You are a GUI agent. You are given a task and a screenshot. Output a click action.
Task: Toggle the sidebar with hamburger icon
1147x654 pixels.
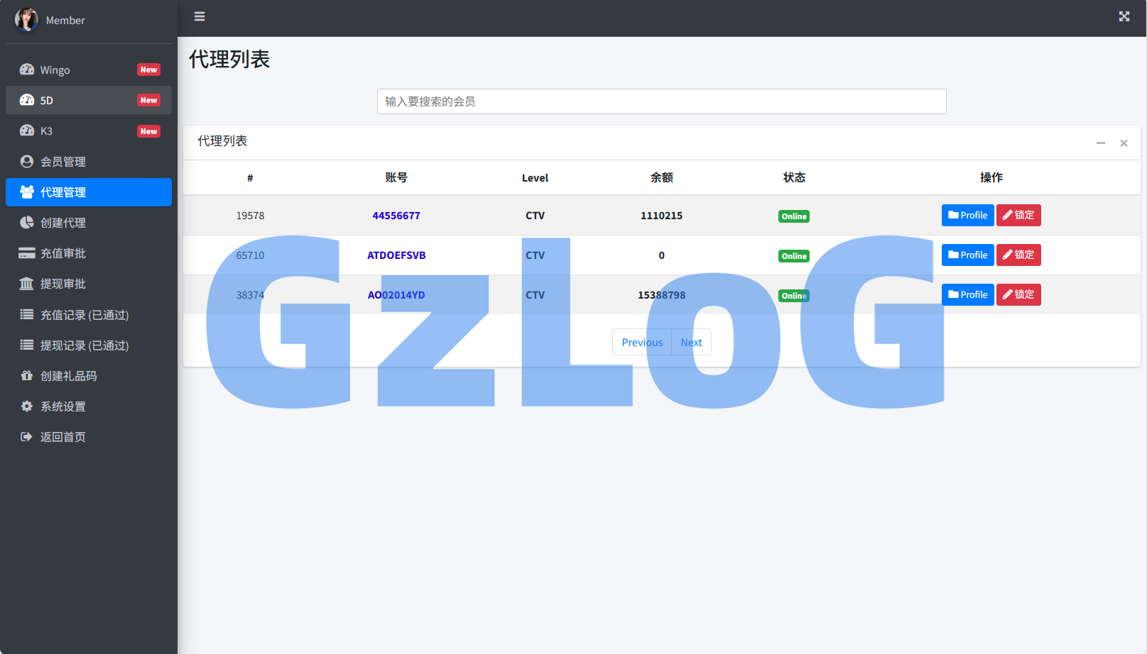point(199,16)
